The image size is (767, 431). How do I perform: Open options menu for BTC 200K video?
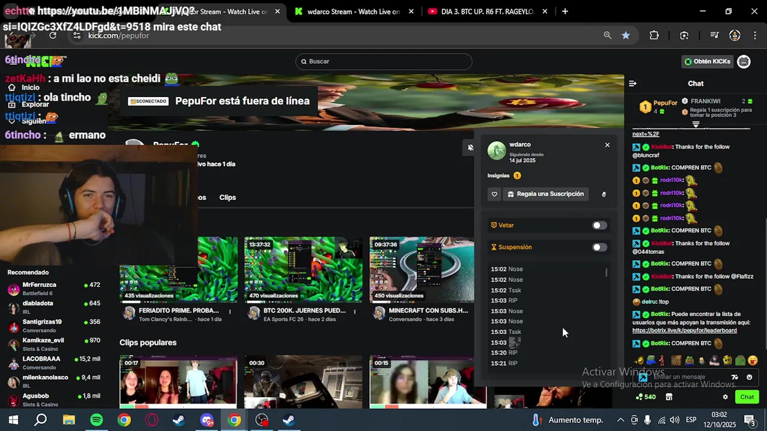pos(355,311)
